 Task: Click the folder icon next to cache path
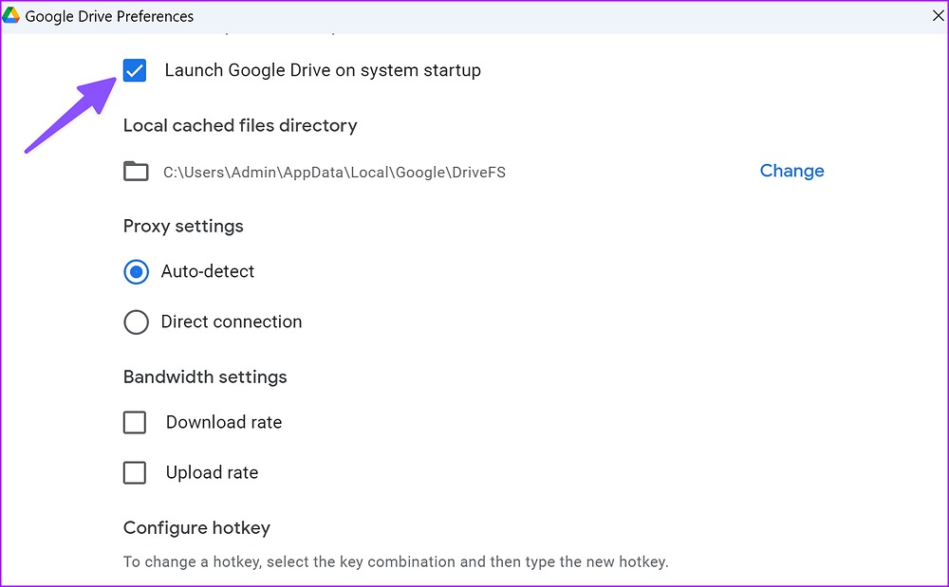click(136, 171)
